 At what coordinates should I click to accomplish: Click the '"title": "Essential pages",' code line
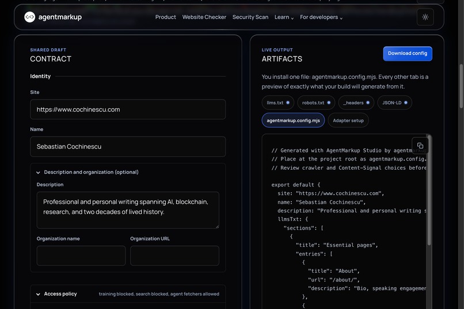tap(337, 245)
